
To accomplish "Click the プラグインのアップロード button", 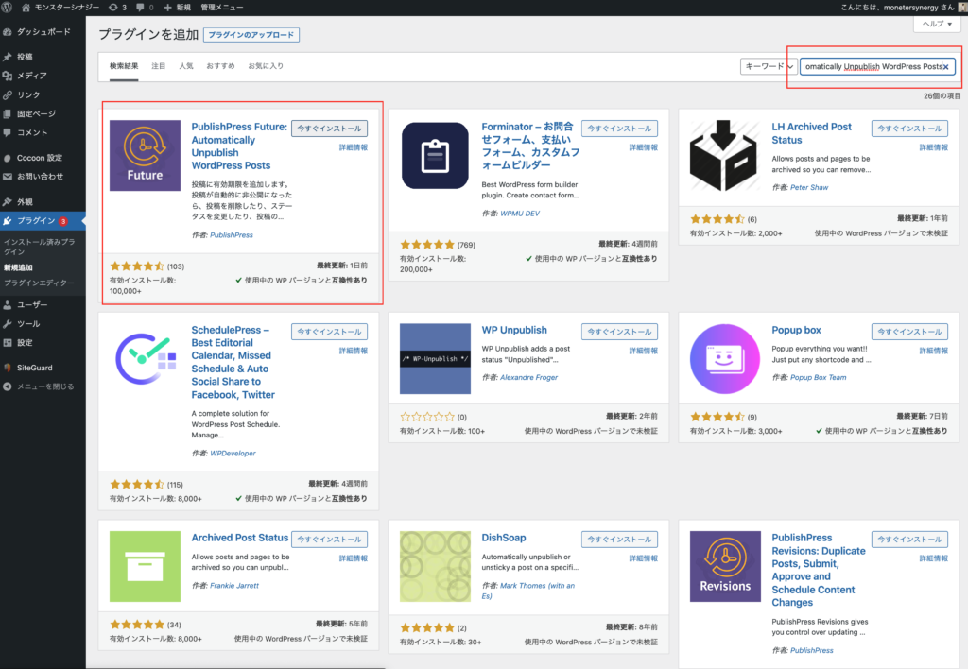I will tap(251, 35).
